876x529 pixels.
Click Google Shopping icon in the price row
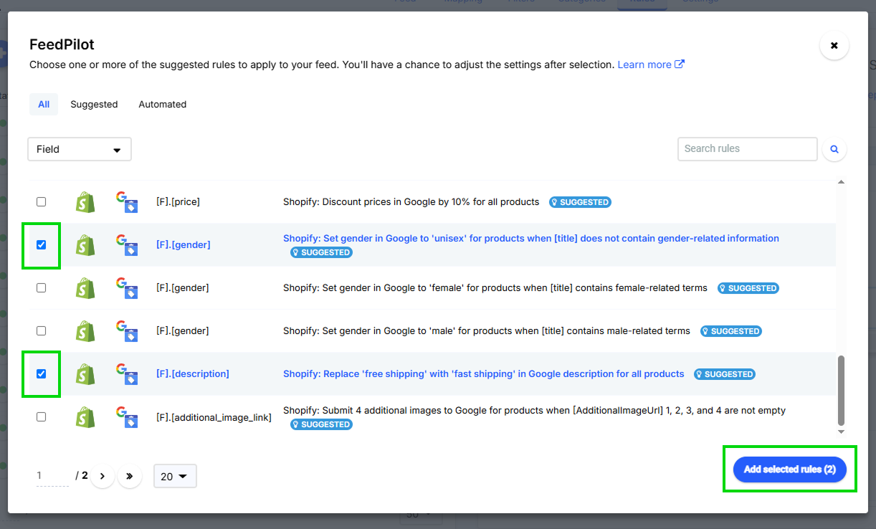(x=126, y=202)
